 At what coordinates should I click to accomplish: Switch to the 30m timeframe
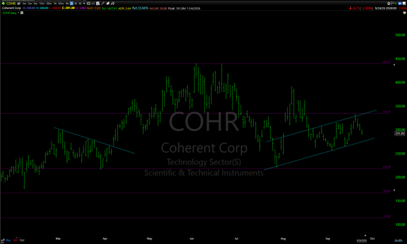(x=49, y=4)
